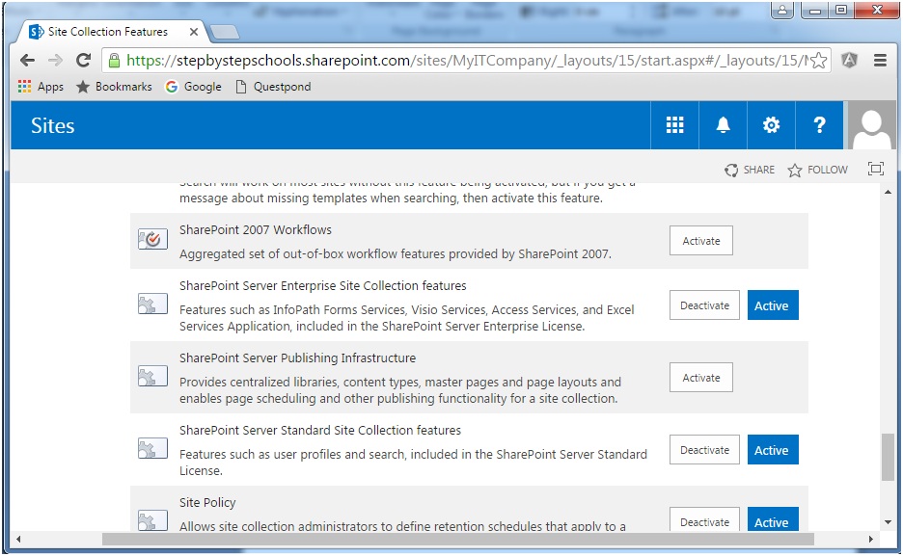This screenshot has width=903, height=556.
Task: Deactivate SharePoint Server Standard Site Collection features
Action: point(704,450)
